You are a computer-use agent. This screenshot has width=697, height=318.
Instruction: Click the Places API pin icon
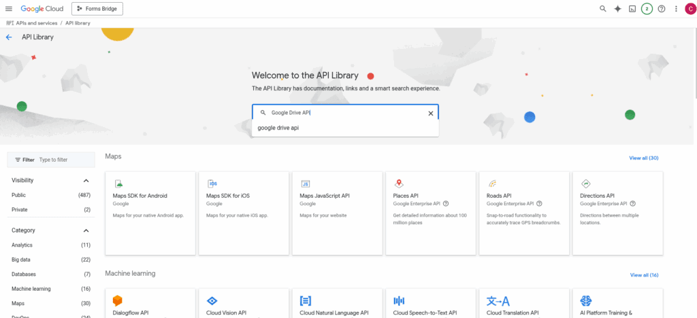pyautogui.click(x=399, y=183)
